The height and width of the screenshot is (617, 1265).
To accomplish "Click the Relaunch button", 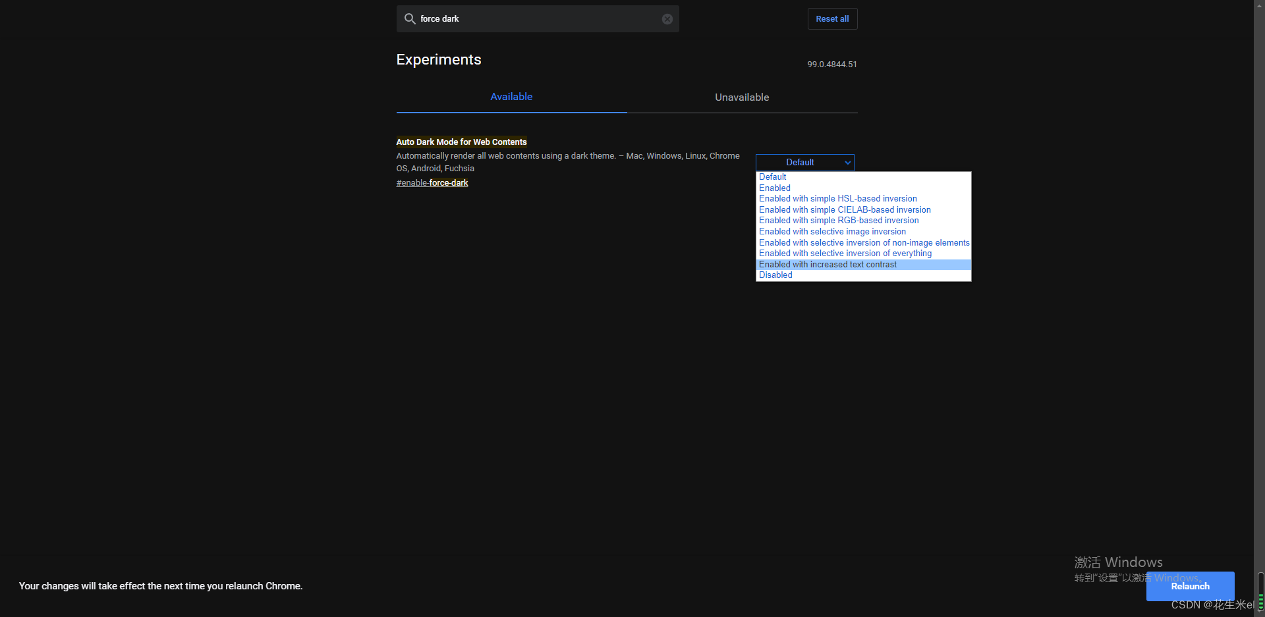I will pos(1190,586).
